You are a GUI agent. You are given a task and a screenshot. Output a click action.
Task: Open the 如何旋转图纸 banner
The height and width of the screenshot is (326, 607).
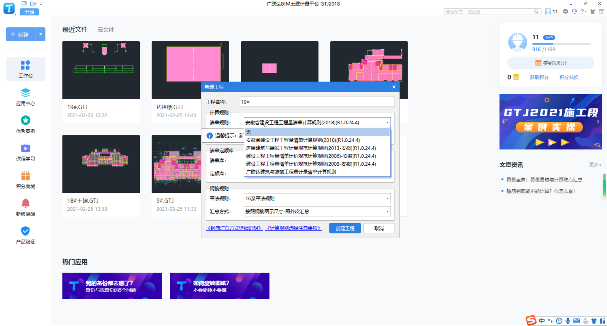point(219,286)
